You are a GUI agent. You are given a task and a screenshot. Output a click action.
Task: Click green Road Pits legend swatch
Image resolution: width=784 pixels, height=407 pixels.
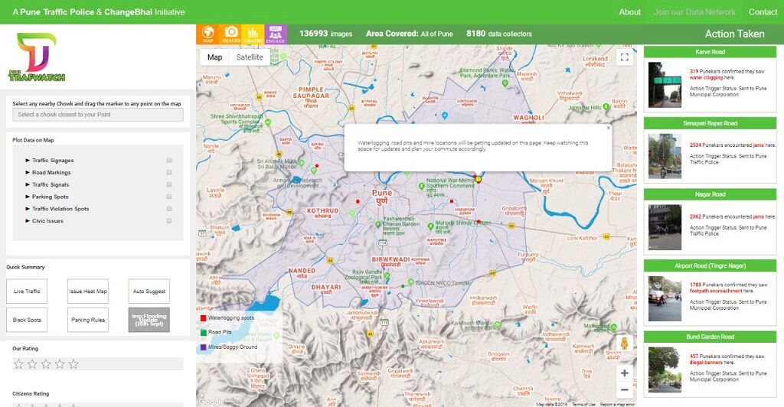point(203,332)
